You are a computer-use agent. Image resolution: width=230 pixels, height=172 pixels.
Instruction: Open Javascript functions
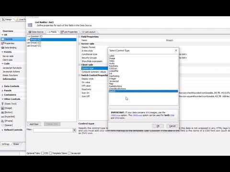tap(12, 68)
